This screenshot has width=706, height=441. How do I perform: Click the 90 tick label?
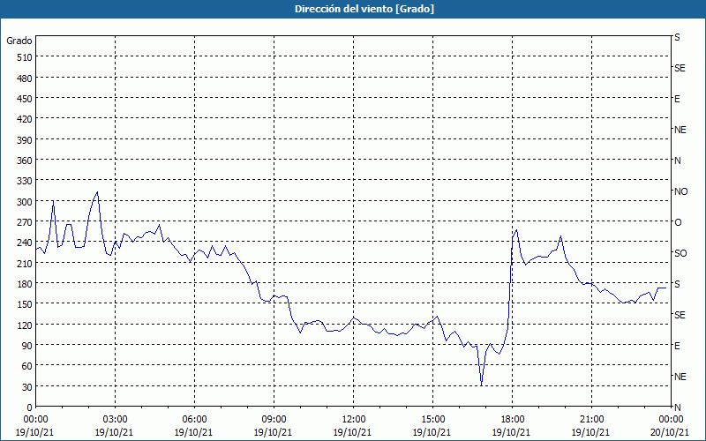(27, 346)
